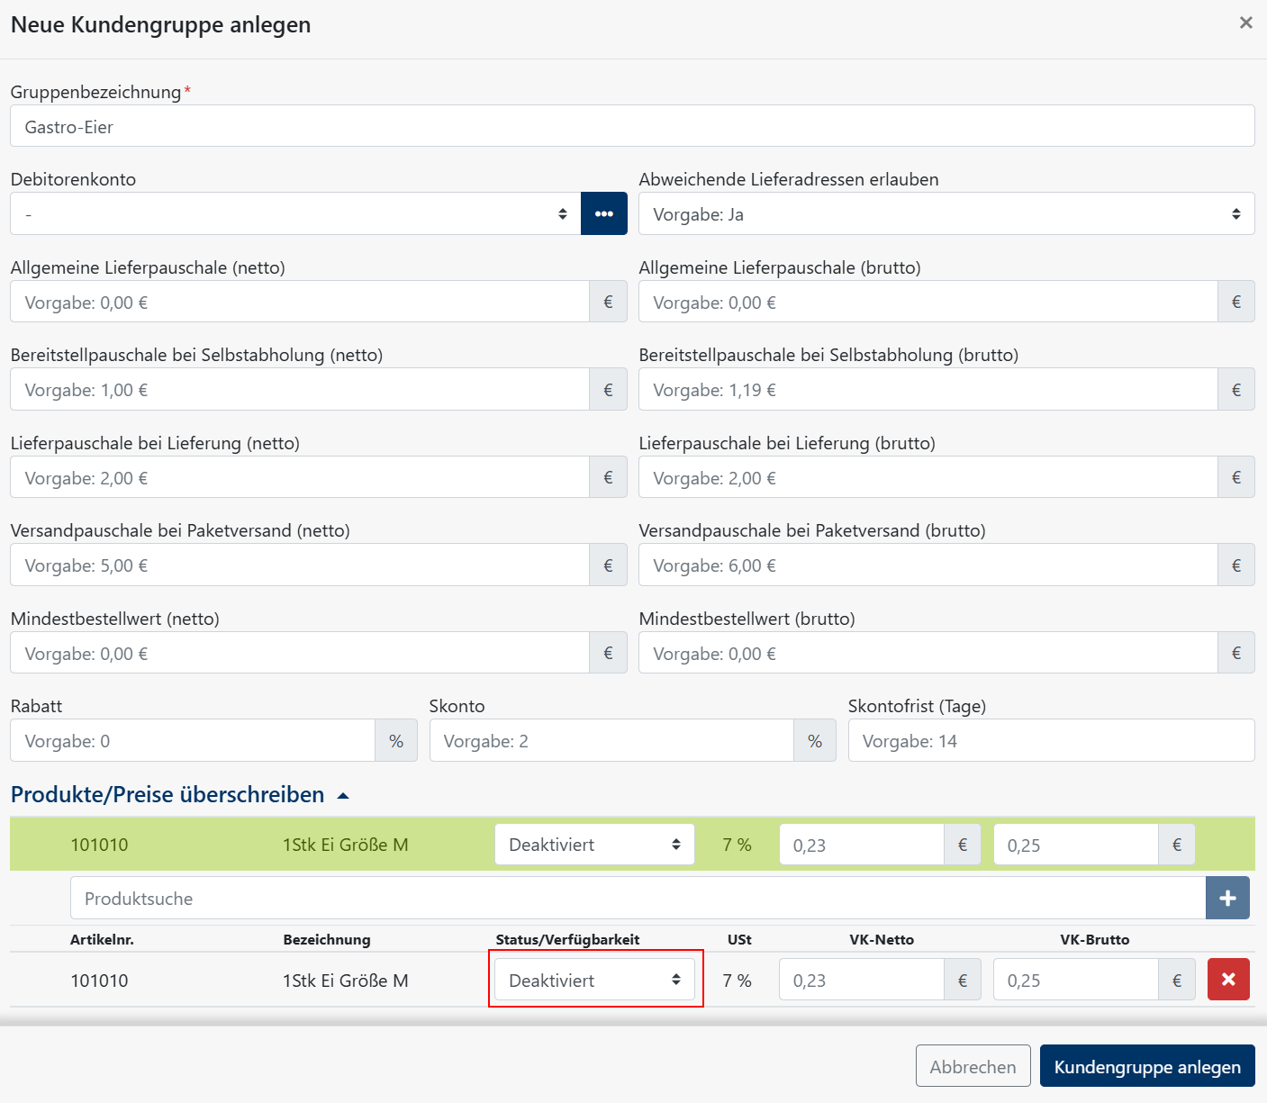Remove product 101010 with red X button
1267x1103 pixels.
[x=1228, y=980]
